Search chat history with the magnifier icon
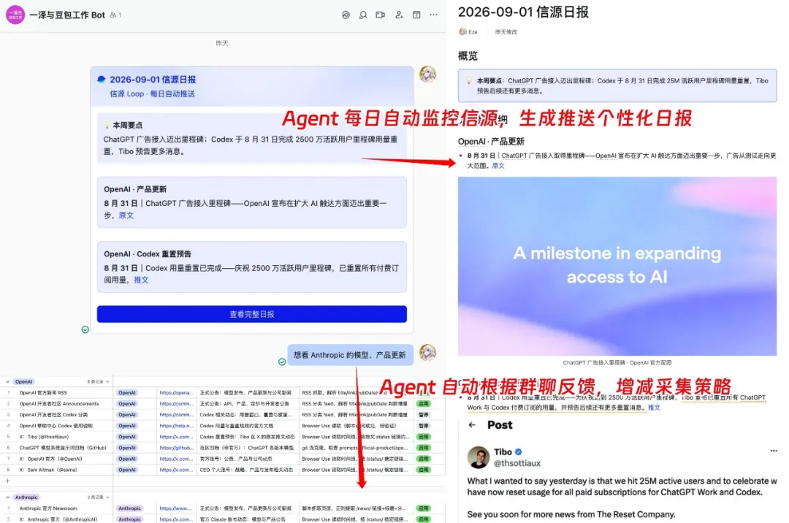Screen dimensions: 789x523 pos(363,15)
